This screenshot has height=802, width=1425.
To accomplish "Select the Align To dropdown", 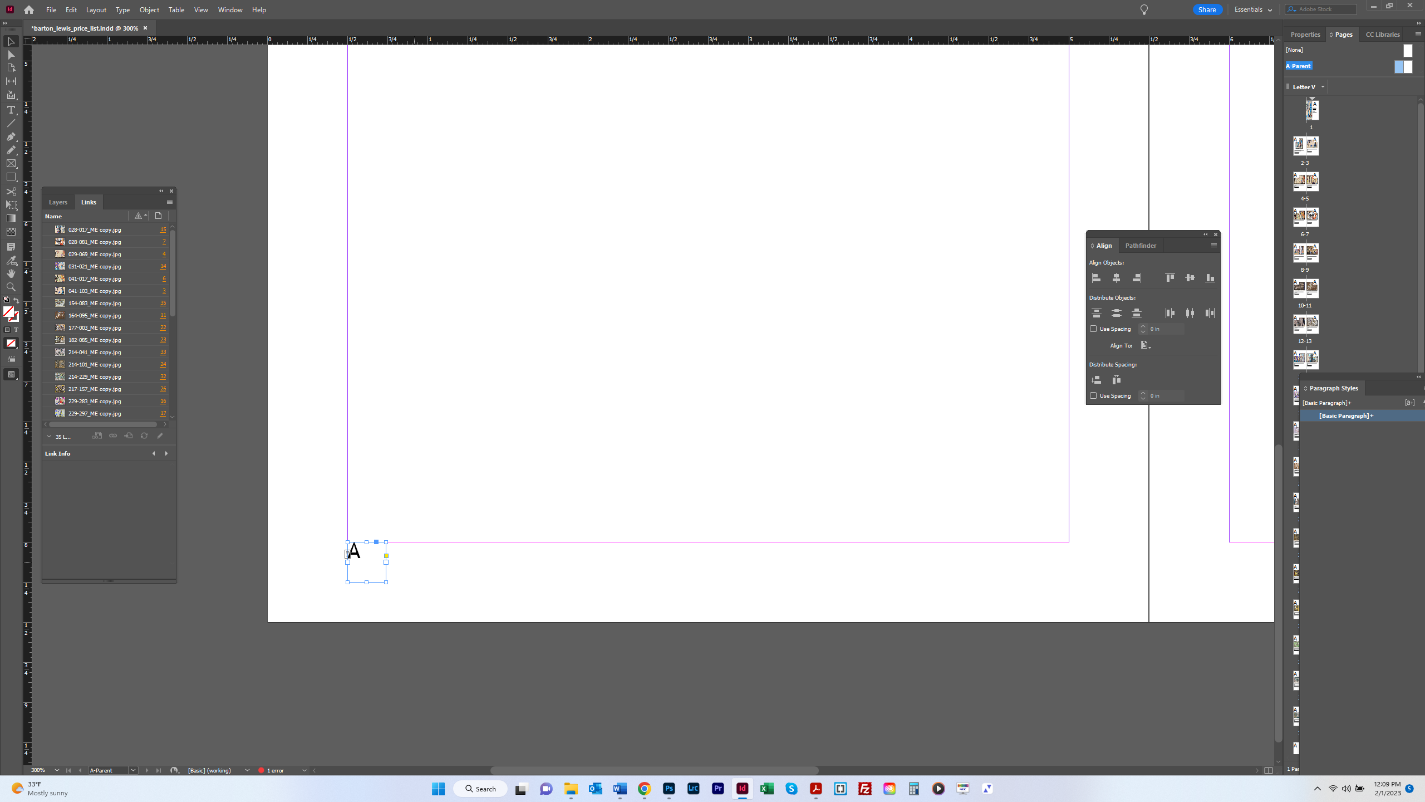I will point(1146,345).
